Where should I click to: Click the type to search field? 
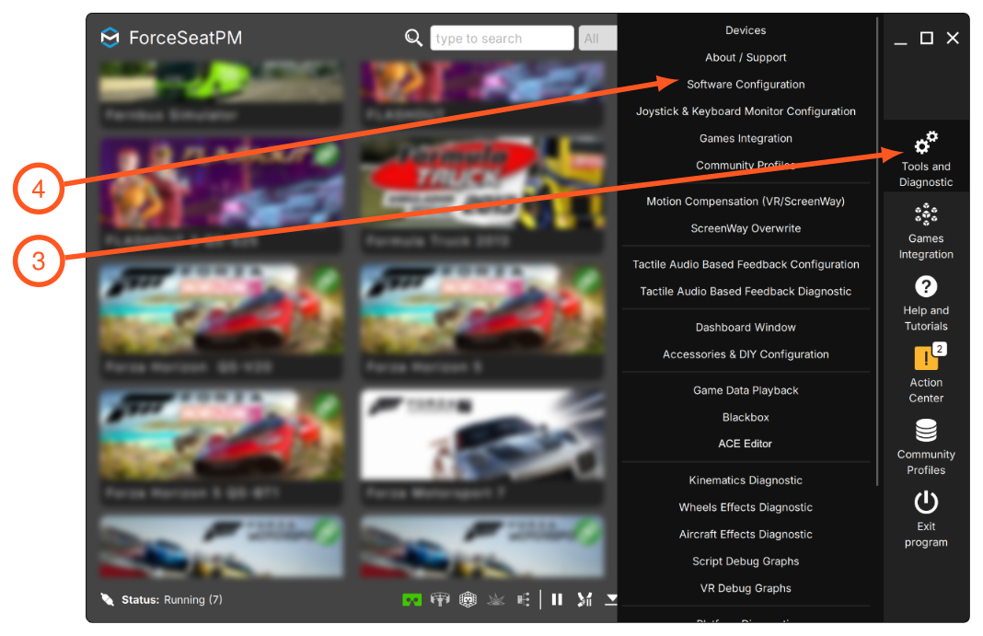(x=502, y=39)
